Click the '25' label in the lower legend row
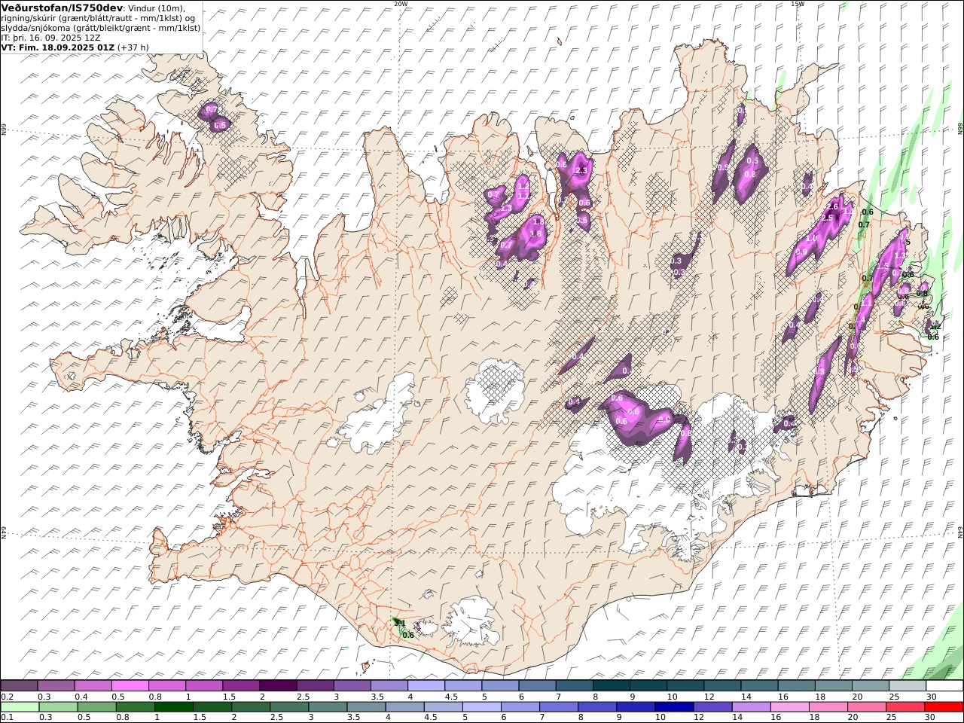Viewport: 964px width, 723px height. (x=891, y=718)
